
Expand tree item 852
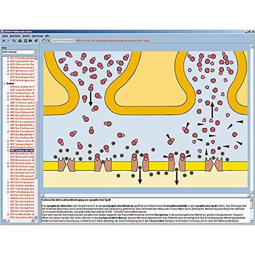point(8,141)
